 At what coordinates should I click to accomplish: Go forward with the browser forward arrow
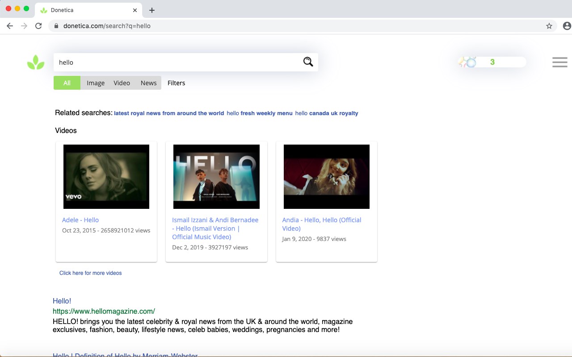pos(24,26)
